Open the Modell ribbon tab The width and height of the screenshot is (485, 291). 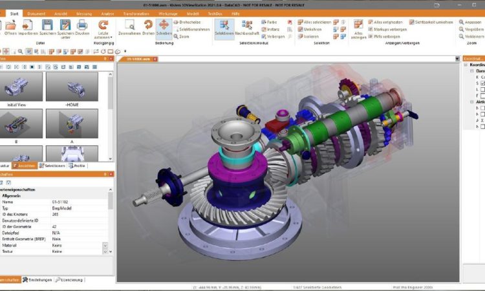pos(193,14)
